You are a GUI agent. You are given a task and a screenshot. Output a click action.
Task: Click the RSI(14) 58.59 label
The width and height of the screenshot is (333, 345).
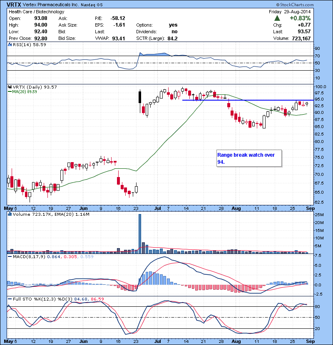click(29, 44)
